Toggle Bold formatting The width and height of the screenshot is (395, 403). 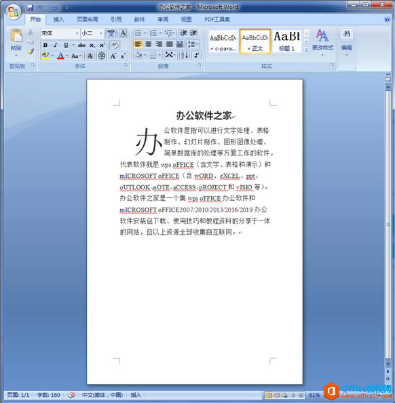pos(45,45)
